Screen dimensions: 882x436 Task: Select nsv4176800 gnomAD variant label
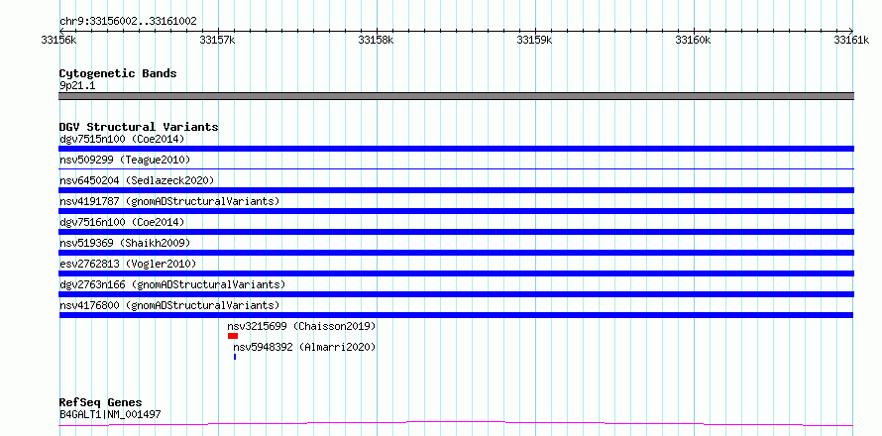point(169,305)
